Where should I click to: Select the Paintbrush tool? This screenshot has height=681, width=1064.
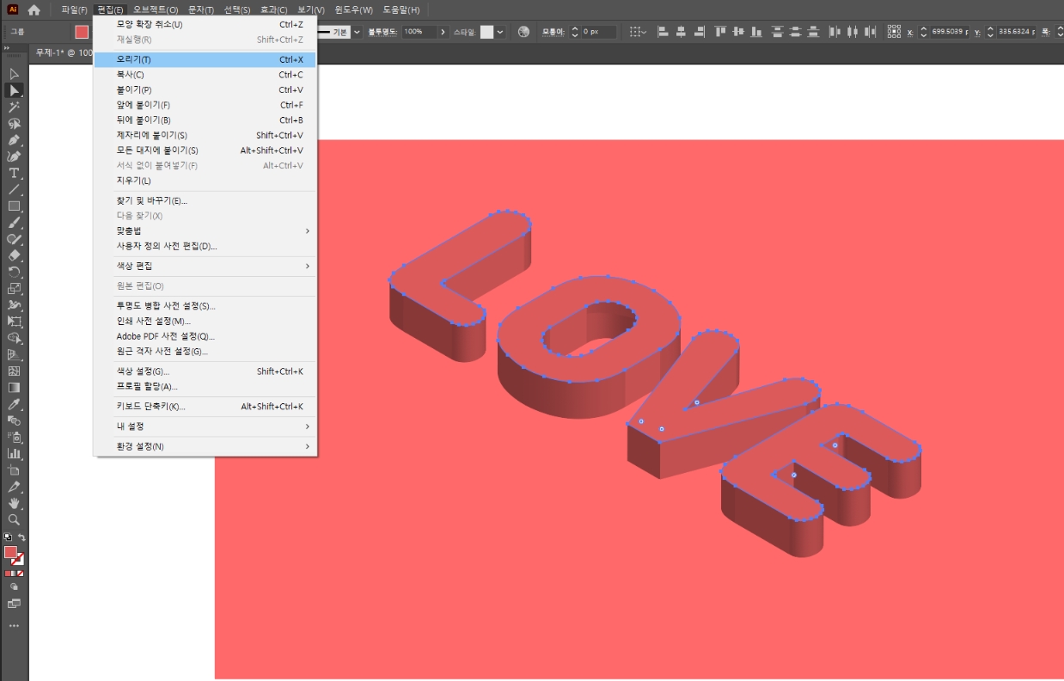[x=14, y=222]
